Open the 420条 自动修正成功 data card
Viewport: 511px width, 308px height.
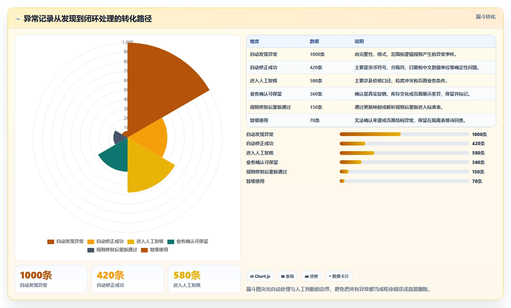(x=128, y=279)
